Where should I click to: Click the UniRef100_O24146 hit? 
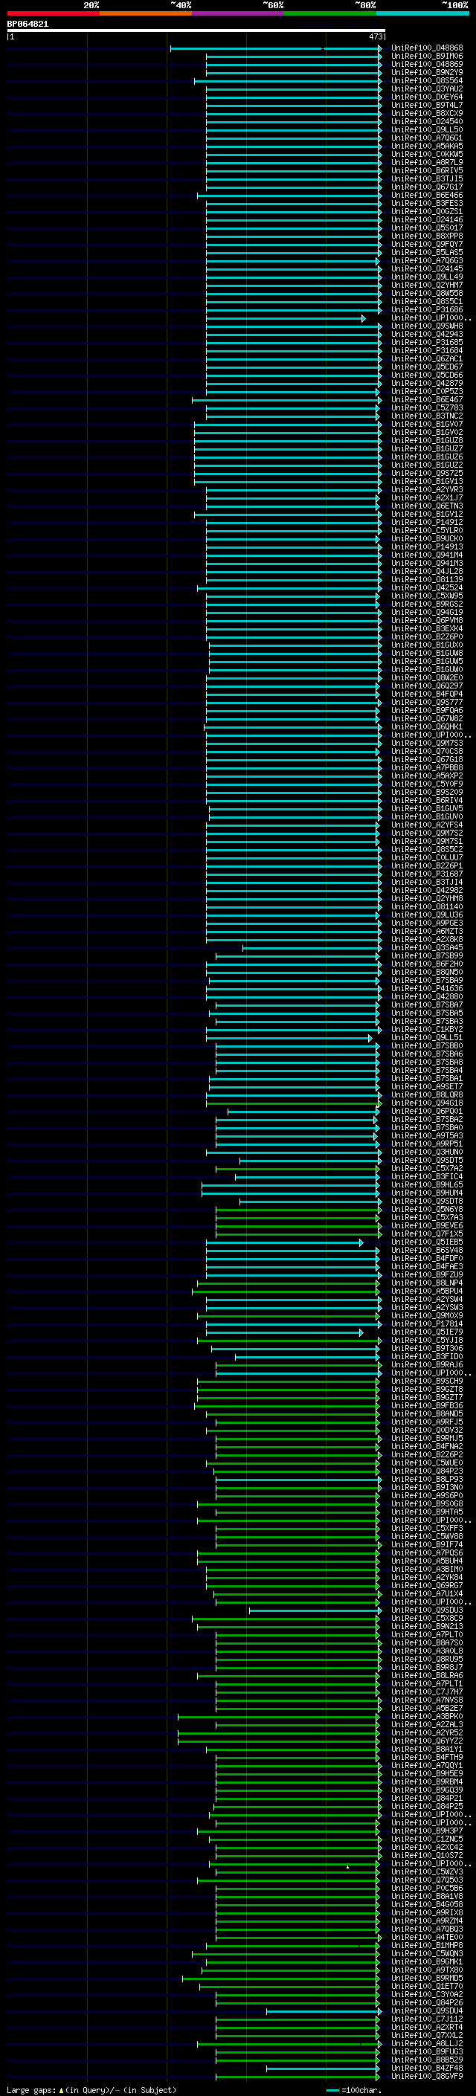(427, 219)
